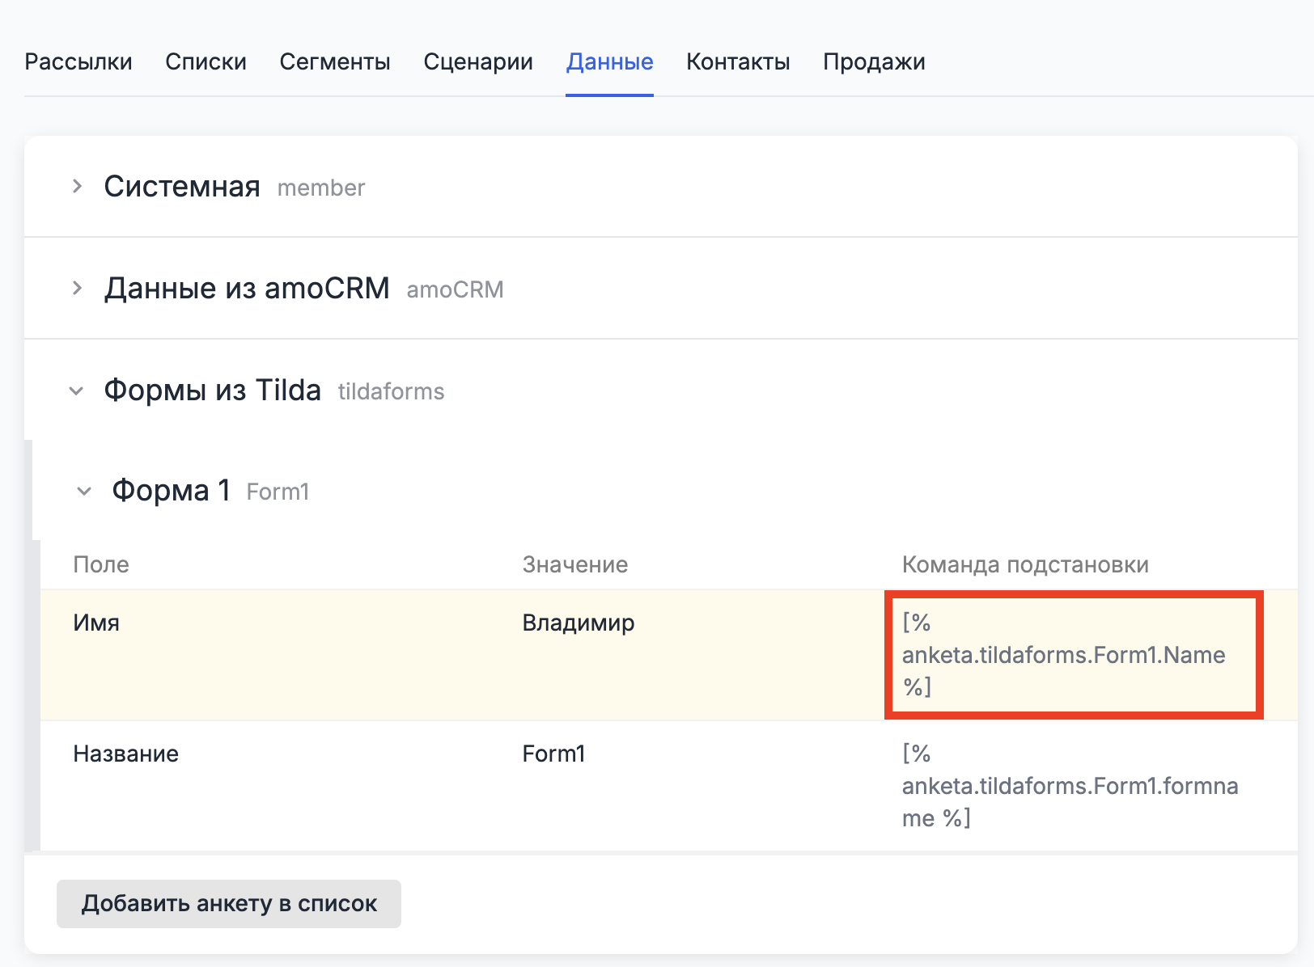Viewport: 1314px width, 967px height.
Task: Click the Имя field cell
Action: [x=96, y=623]
